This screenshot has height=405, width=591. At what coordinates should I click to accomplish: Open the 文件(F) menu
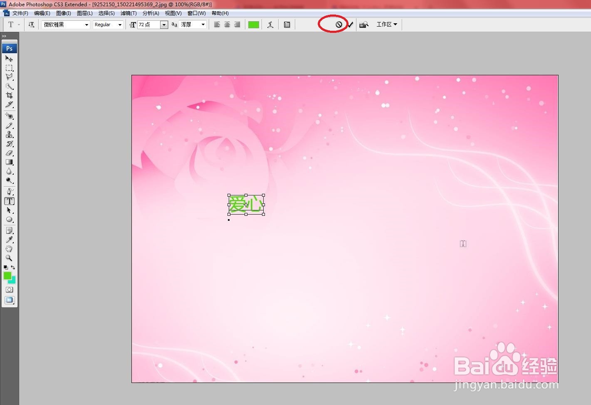pyautogui.click(x=20, y=13)
